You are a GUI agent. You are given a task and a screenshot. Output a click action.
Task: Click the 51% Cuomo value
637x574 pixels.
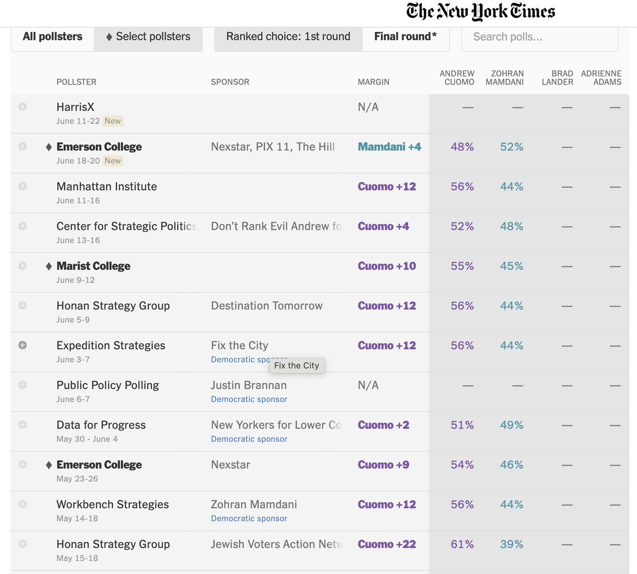coord(462,425)
